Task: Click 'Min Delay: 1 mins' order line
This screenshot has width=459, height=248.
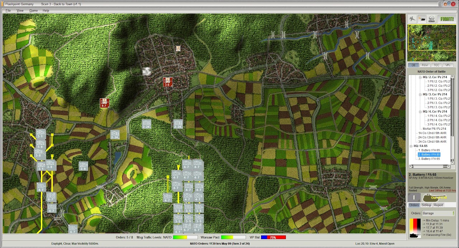Action: [436, 220]
